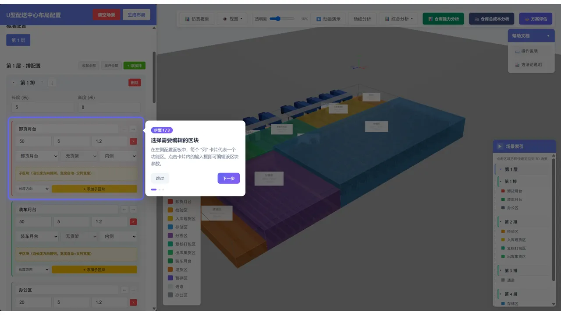Collapse the 帮助文档 help panel
The width and height of the screenshot is (561, 315).
(531, 36)
